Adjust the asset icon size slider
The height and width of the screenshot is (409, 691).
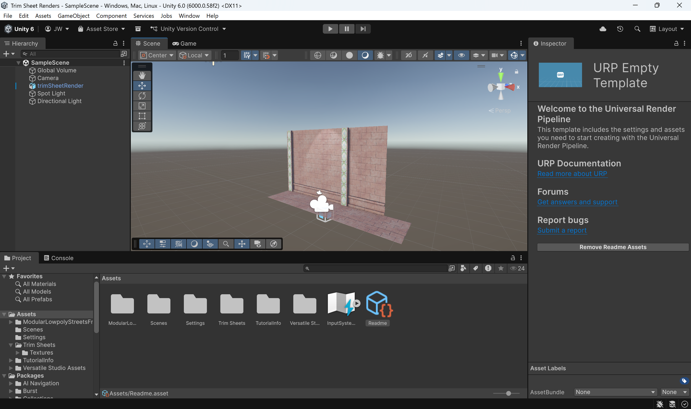coord(508,393)
